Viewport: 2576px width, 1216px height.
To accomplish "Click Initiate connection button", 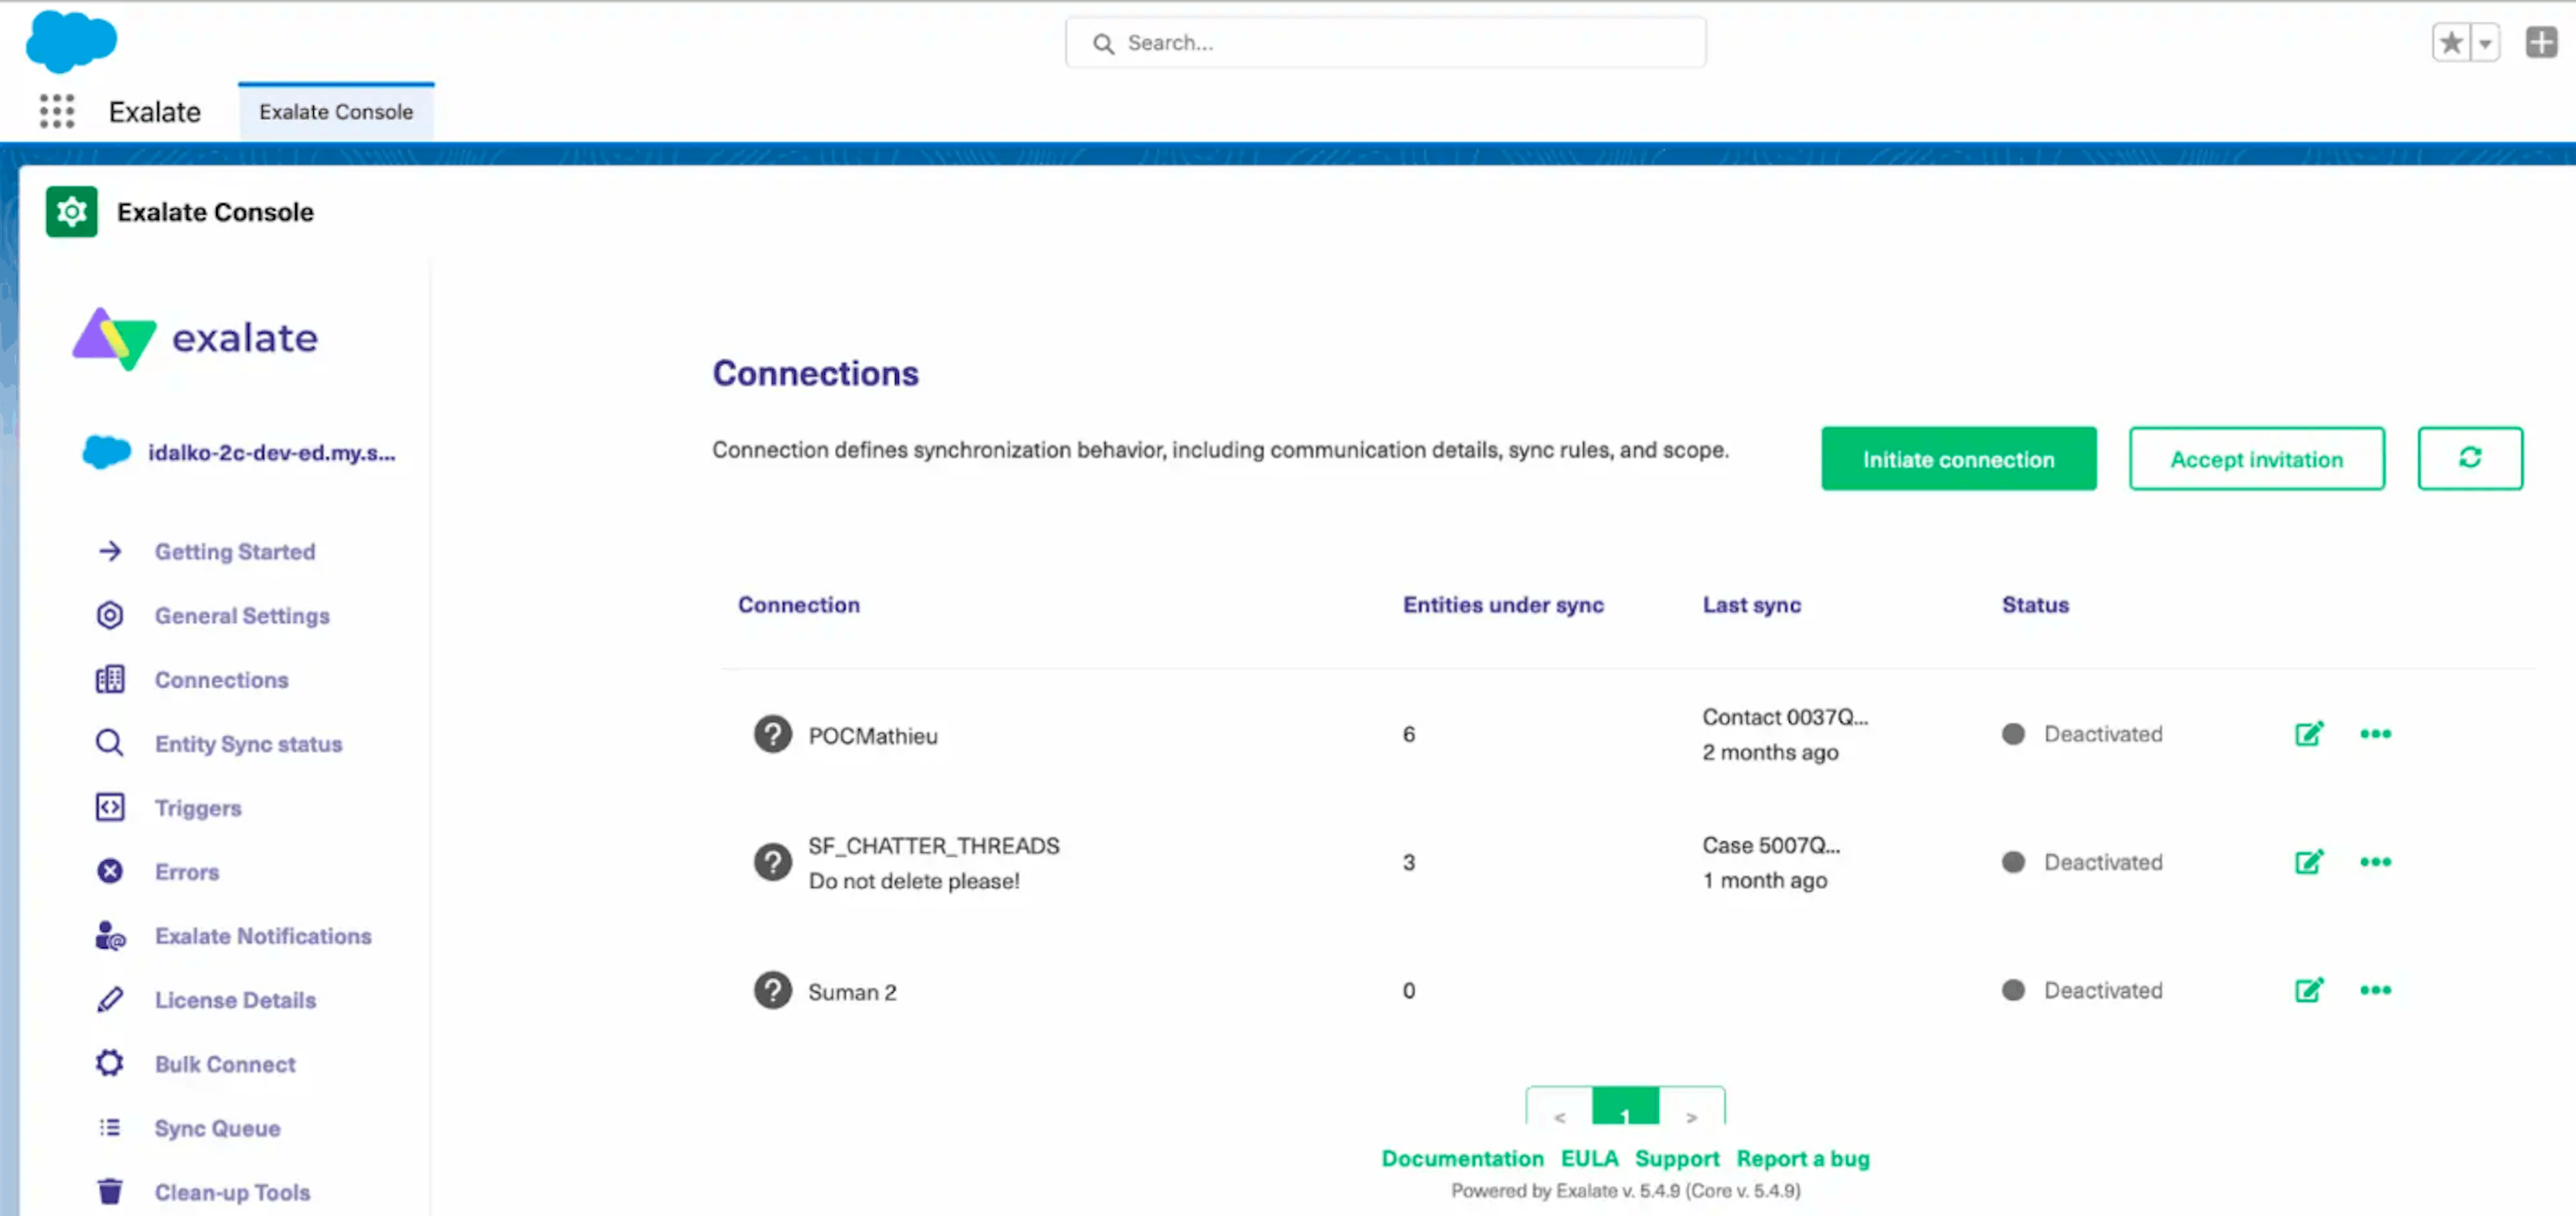I will (x=1958, y=459).
